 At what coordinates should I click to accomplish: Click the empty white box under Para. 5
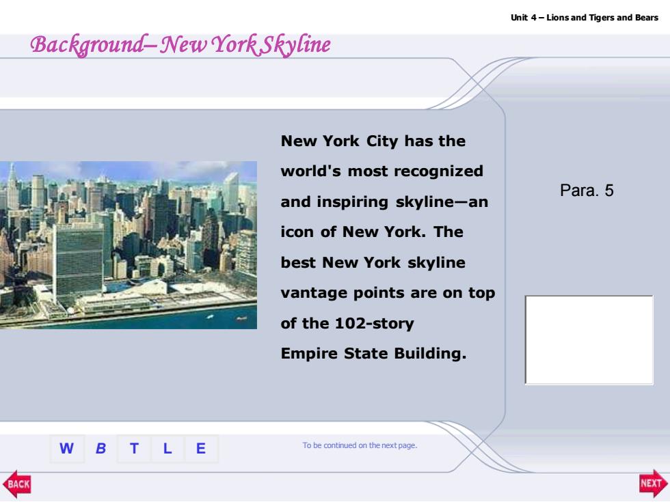coord(589,340)
